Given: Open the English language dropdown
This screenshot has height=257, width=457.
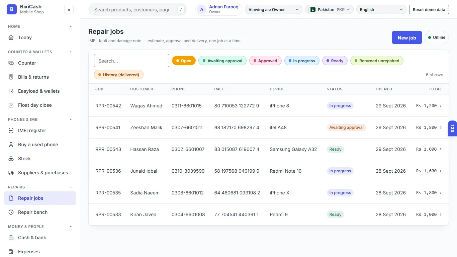Looking at the screenshot, I should [x=381, y=10].
